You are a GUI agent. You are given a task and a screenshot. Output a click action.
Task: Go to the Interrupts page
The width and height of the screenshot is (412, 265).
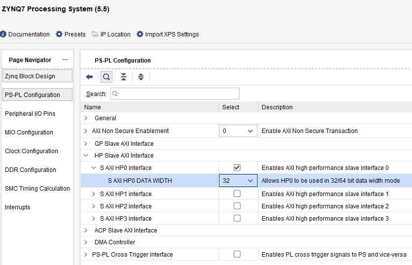(18, 207)
